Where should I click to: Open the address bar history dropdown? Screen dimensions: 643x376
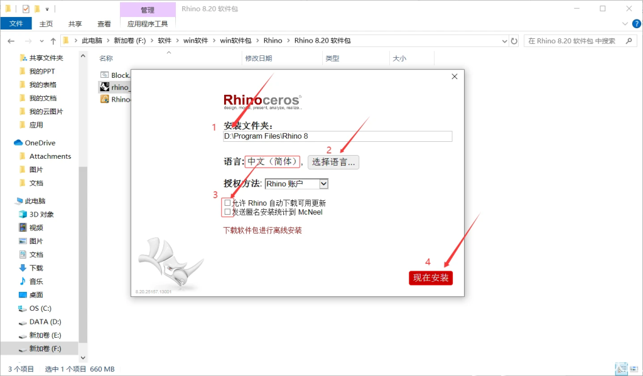(x=504, y=40)
